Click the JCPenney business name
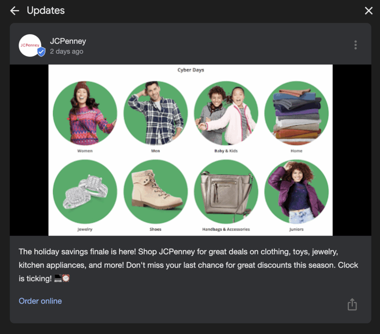This screenshot has height=334, width=380. coord(68,41)
